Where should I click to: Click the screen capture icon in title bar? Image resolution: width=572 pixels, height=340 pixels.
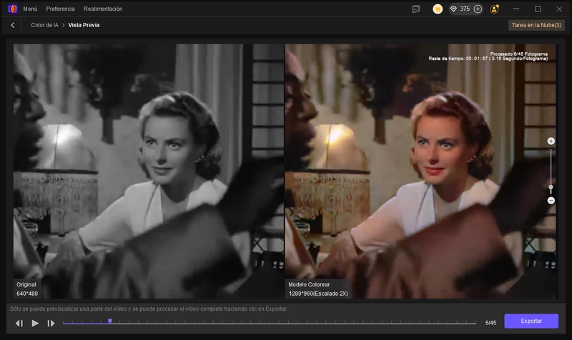pos(416,9)
